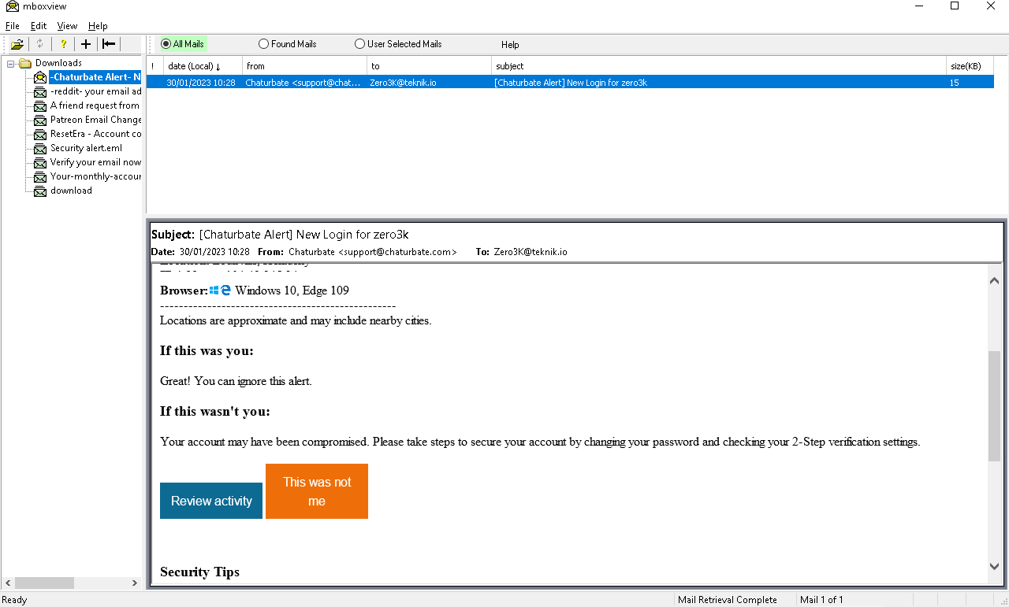
Task: Open a mailbox file using the folder icon
Action: 17,43
